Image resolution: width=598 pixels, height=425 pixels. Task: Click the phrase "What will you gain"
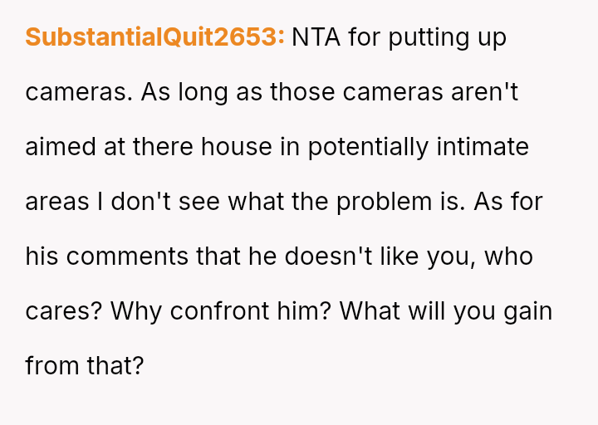(446, 311)
